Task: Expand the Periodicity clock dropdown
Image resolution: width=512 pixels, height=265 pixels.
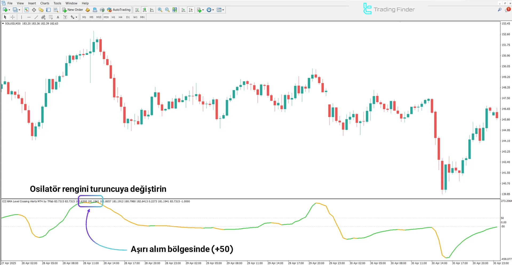Action: (213, 10)
